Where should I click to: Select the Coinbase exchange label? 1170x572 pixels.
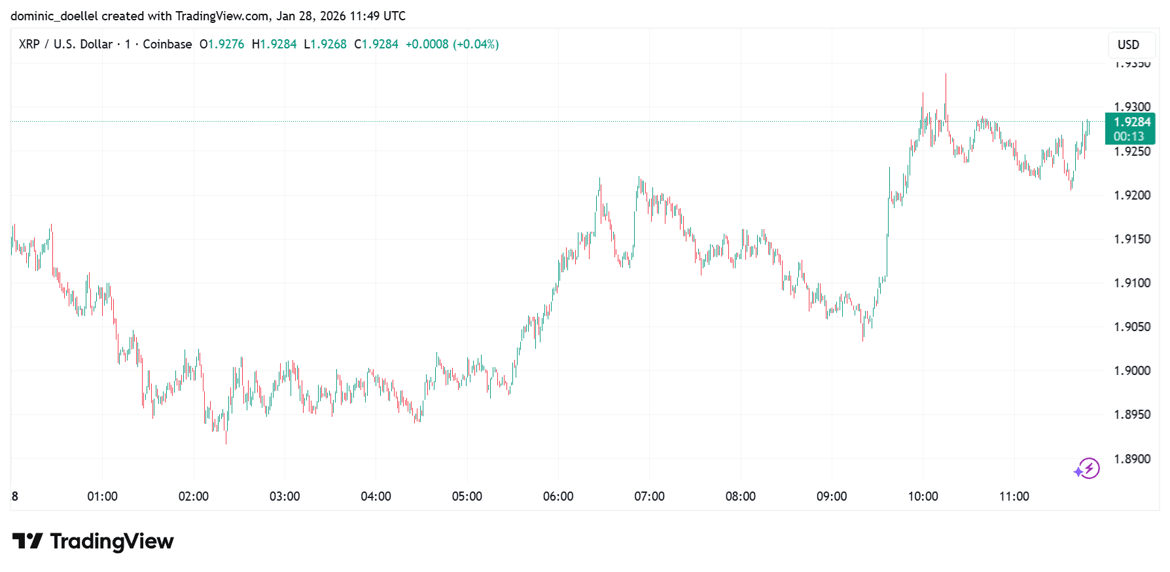(167, 44)
